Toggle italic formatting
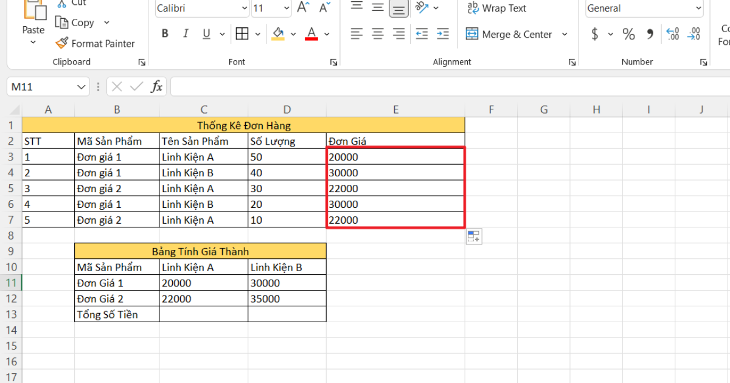 [186, 34]
